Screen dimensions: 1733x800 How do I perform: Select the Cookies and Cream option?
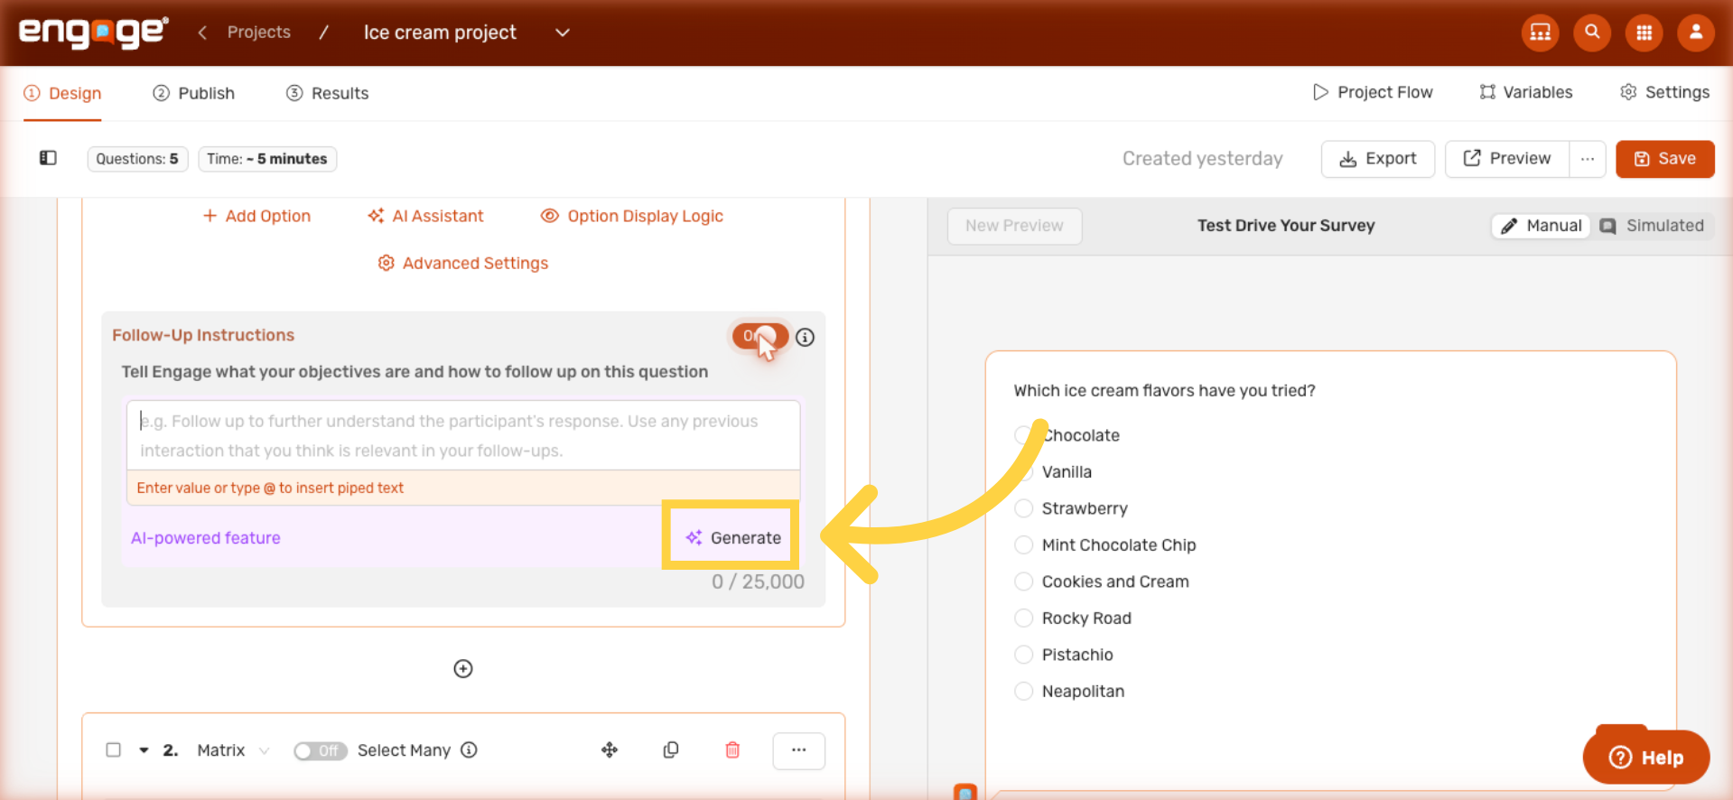coord(1023,581)
